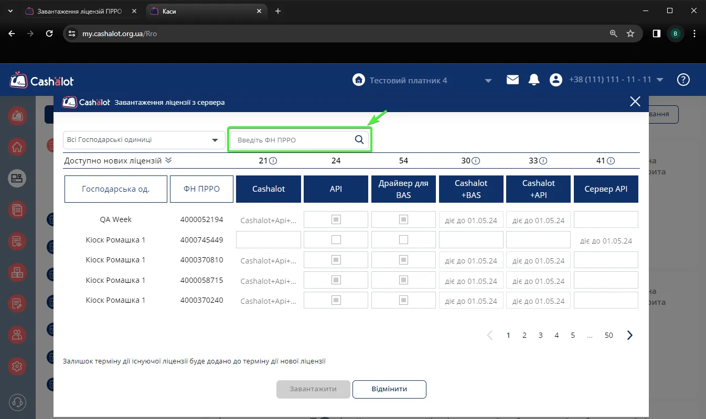Click the info icon next to 33
This screenshot has height=419, width=706.
(543, 161)
